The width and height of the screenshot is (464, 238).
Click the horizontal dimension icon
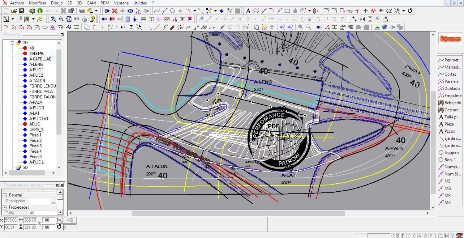[362, 19]
